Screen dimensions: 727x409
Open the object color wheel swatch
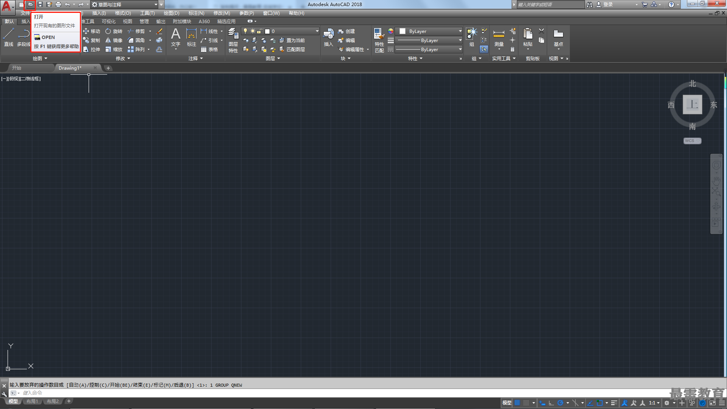tap(391, 31)
